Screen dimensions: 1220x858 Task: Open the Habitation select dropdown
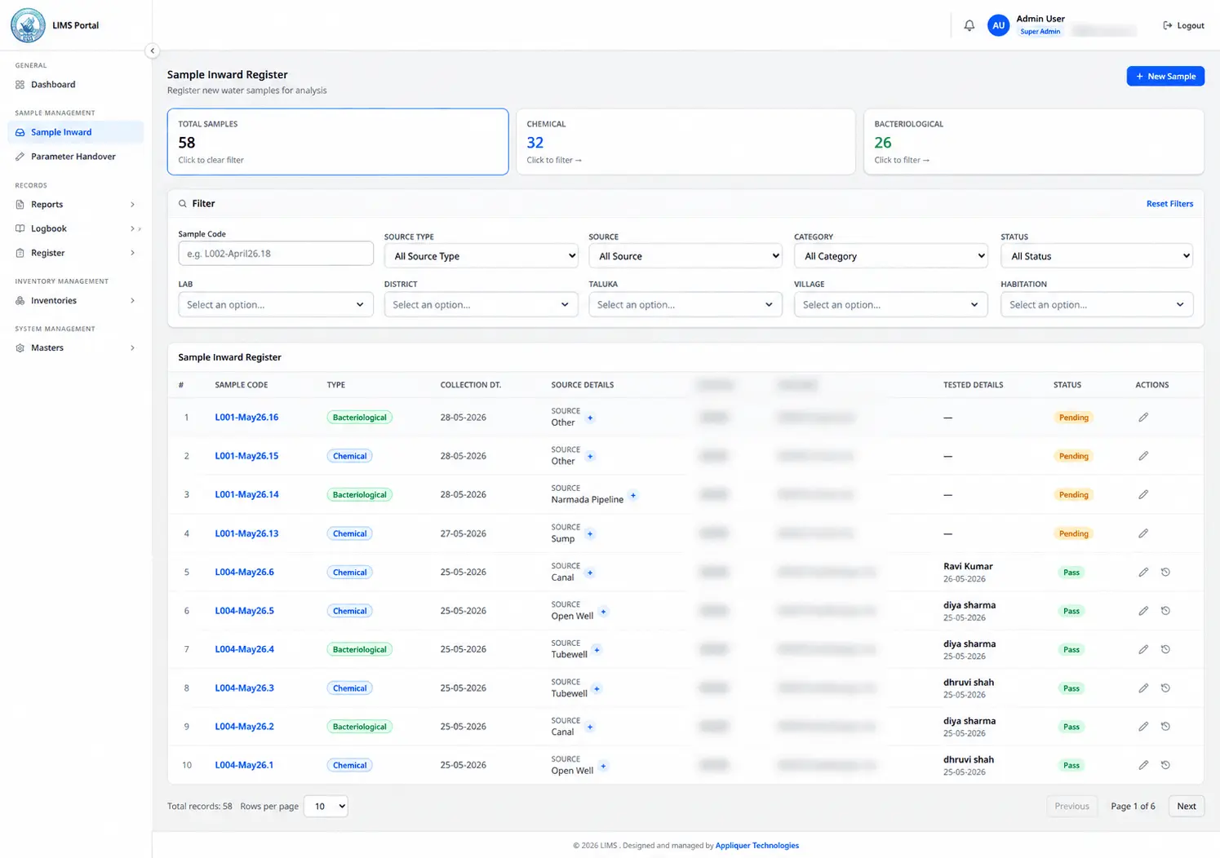coord(1097,305)
